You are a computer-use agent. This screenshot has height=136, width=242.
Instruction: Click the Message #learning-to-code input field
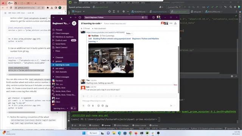[129, 101]
